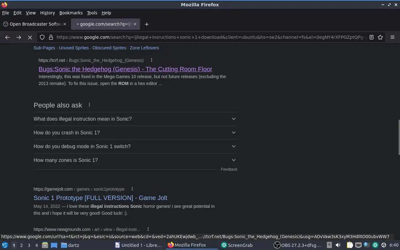Screen dimensions: 400x250
Task: Open the Edit menu
Action: point(17,13)
